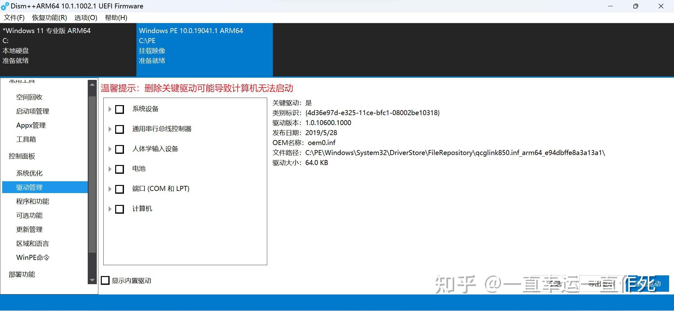Open the 文件(F) menu
Image resolution: width=674 pixels, height=311 pixels.
point(14,18)
